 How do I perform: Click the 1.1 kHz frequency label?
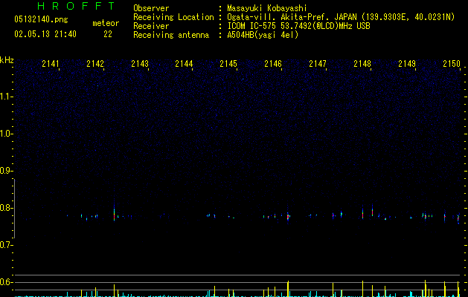7,97
